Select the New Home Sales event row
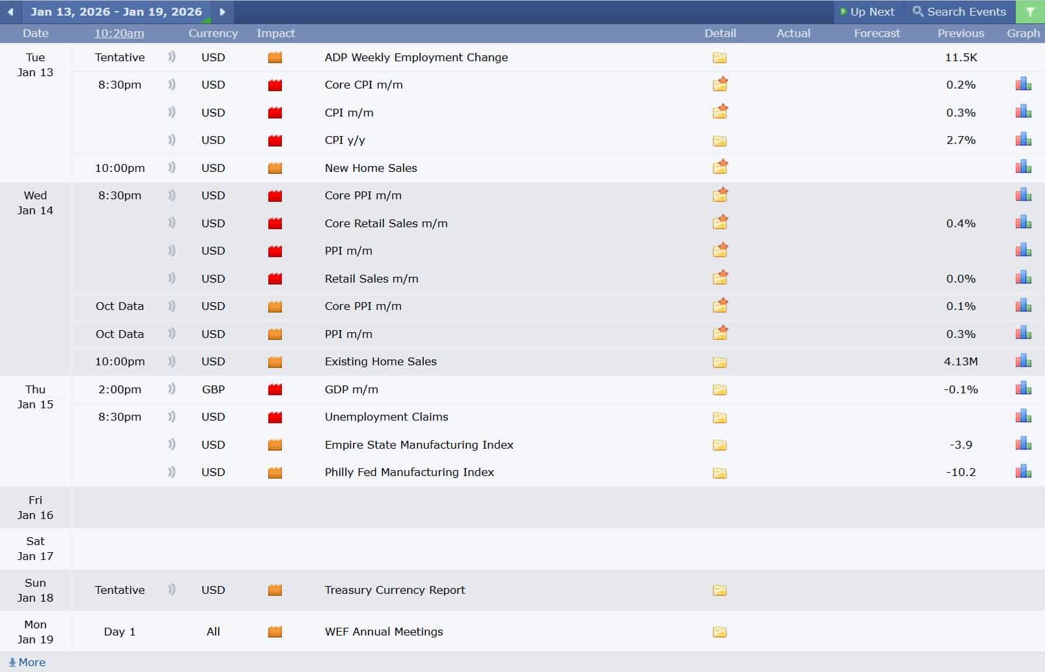Viewport: 1045px width, 672px height. pyautogui.click(x=371, y=168)
